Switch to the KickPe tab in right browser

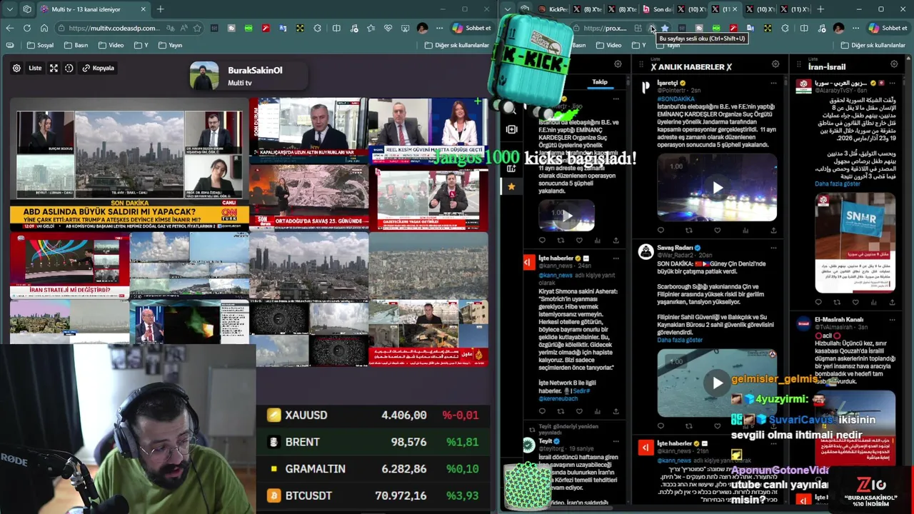(553, 9)
